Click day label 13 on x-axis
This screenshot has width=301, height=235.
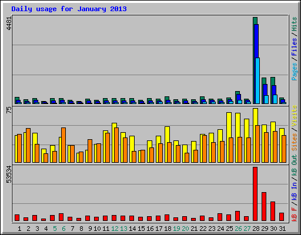(123, 229)
